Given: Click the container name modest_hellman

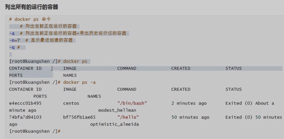Looking at the screenshot, I should click(x=117, y=110).
